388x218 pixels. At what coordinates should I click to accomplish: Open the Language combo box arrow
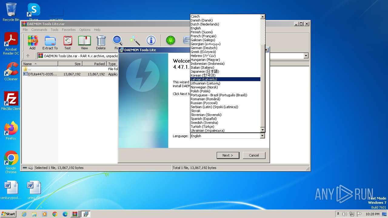point(263,136)
